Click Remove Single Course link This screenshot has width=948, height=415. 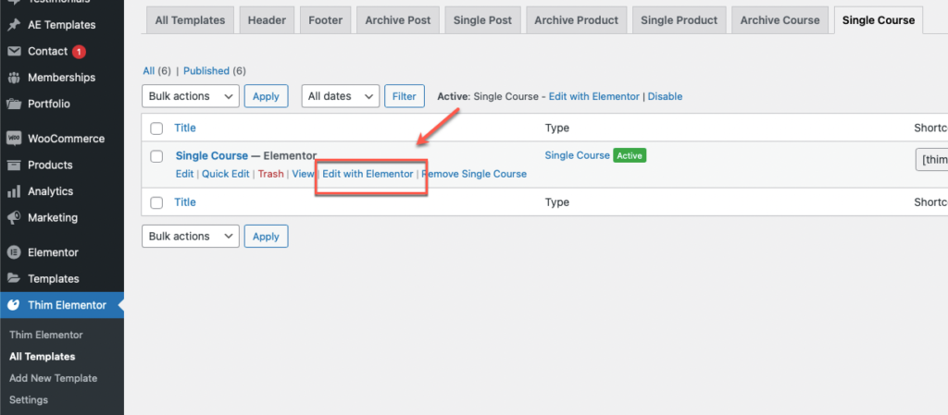point(474,174)
